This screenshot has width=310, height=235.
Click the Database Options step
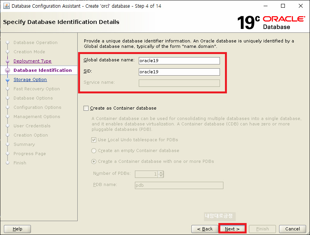(33, 98)
